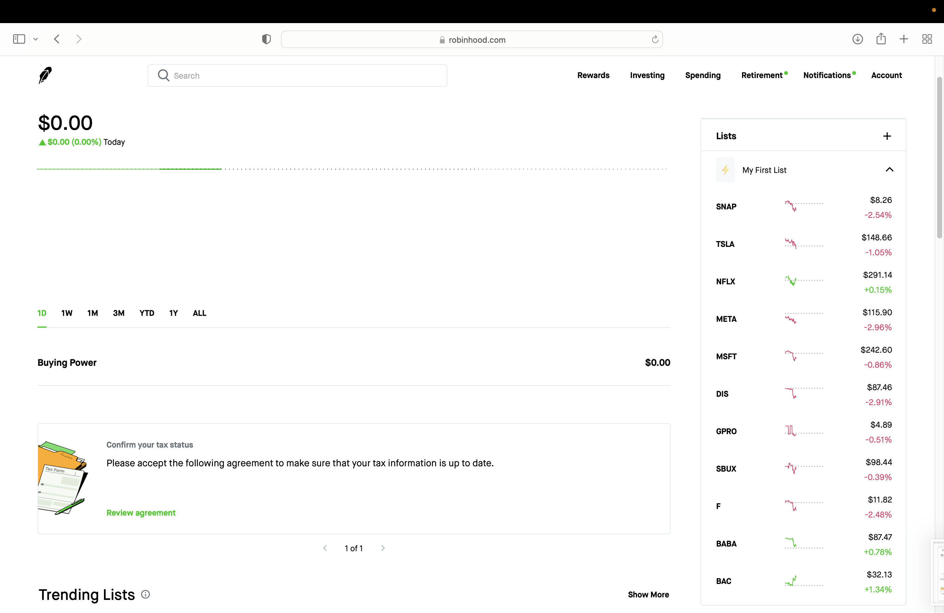Viewport: 944px width, 613px height.
Task: Click the search magnifier icon
Action: click(163, 75)
